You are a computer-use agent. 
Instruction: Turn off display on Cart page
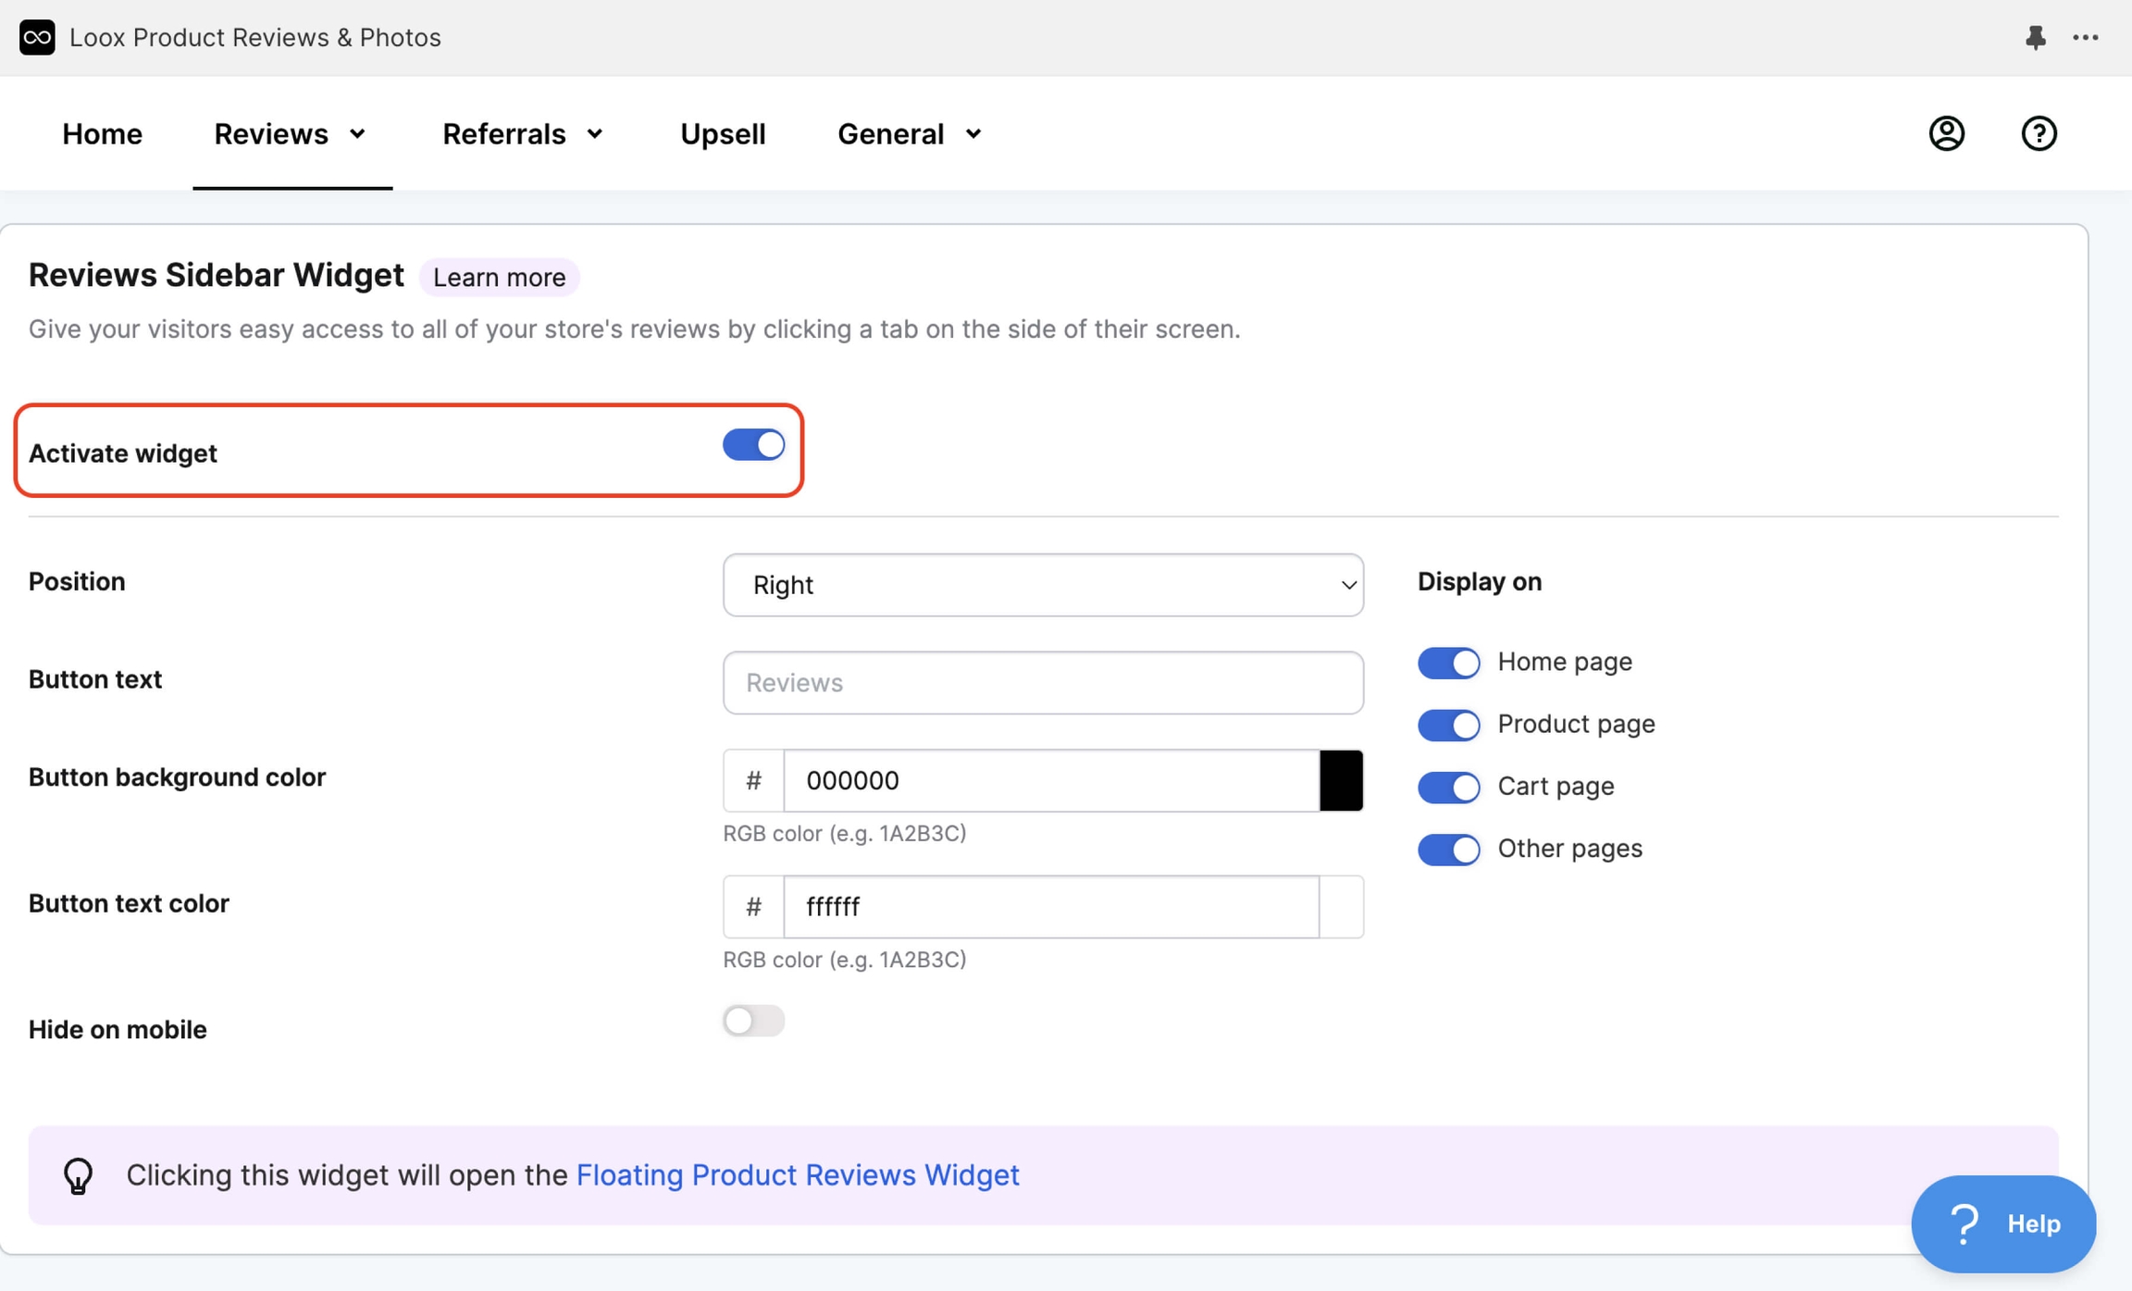(x=1448, y=787)
